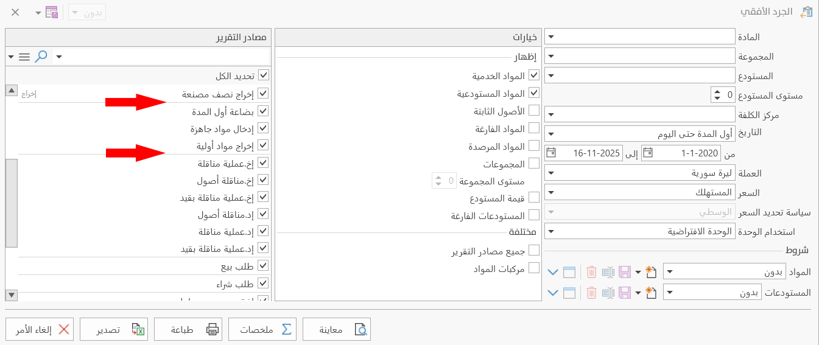Click scroll down arrow of sources list
819x345 pixels.
(11, 295)
